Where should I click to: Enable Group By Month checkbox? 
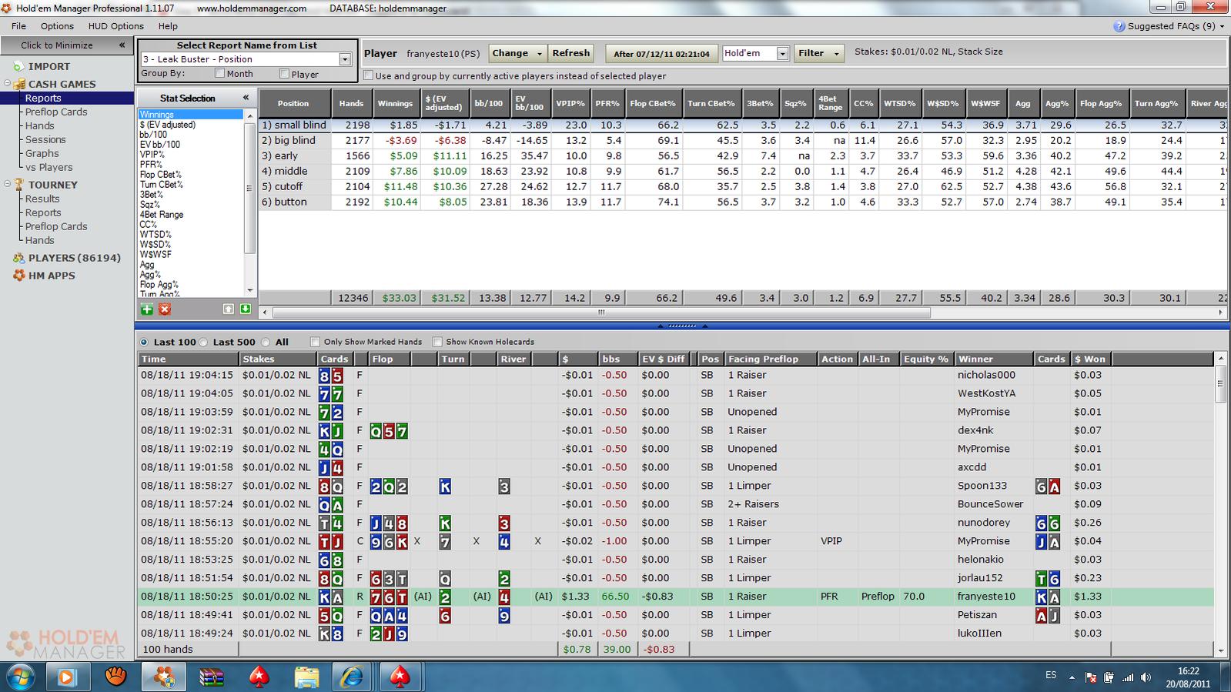(220, 74)
